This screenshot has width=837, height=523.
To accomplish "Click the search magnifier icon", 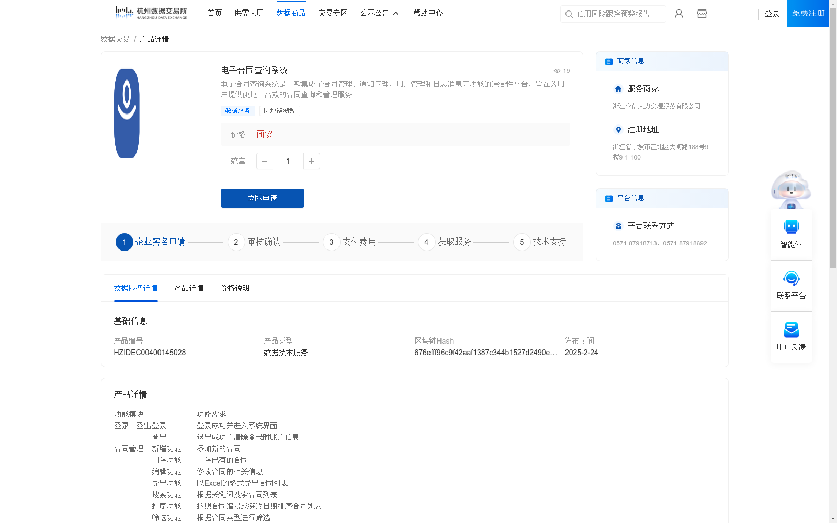I will click(x=569, y=14).
